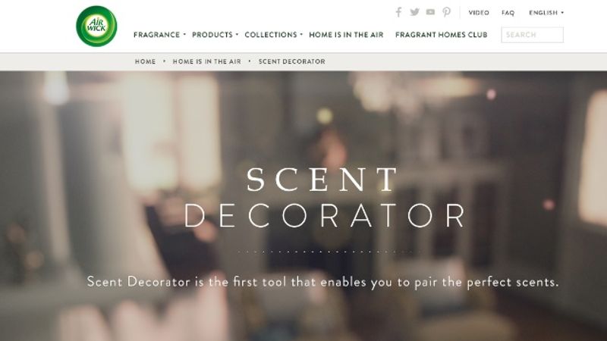The image size is (607, 341).
Task: Expand the Fragrance dropdown menu
Action: [159, 35]
